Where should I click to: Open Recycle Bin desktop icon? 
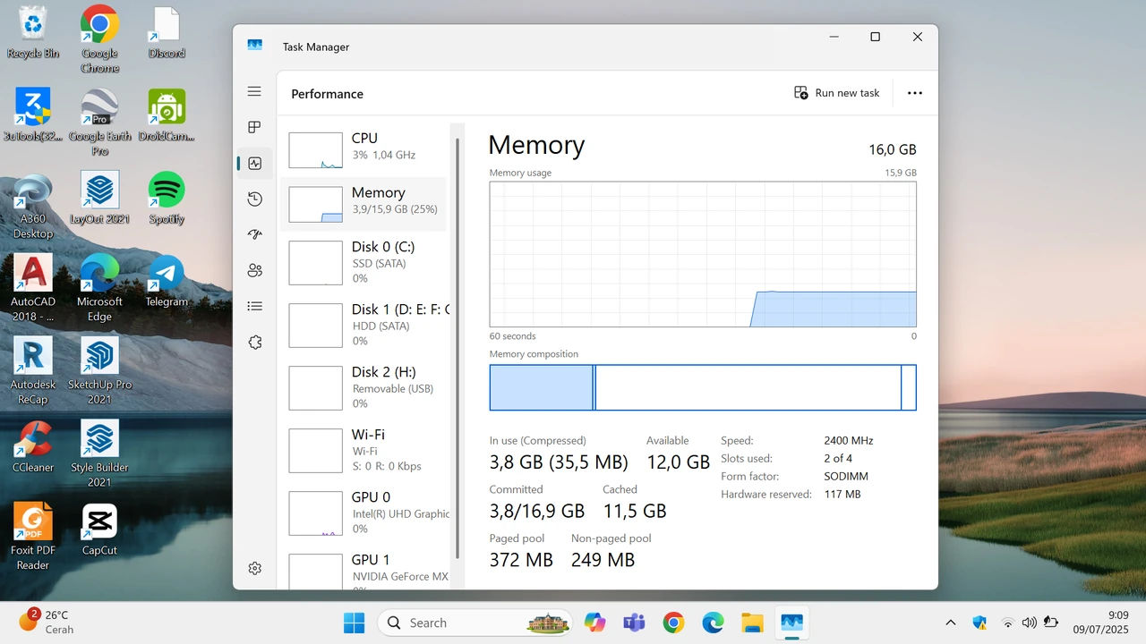(x=33, y=32)
